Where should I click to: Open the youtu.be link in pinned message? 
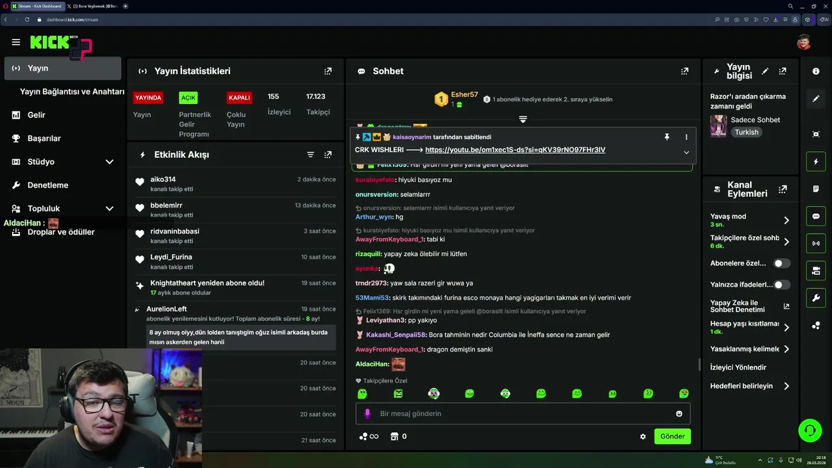tap(515, 149)
